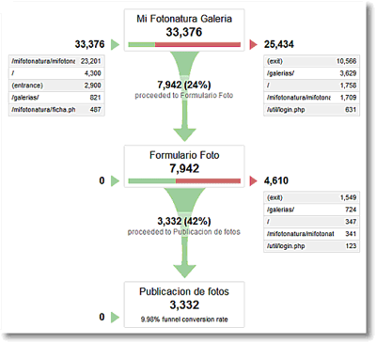
Task: Click the green funnel arrow into Formulario Foto
Action: [184, 96]
